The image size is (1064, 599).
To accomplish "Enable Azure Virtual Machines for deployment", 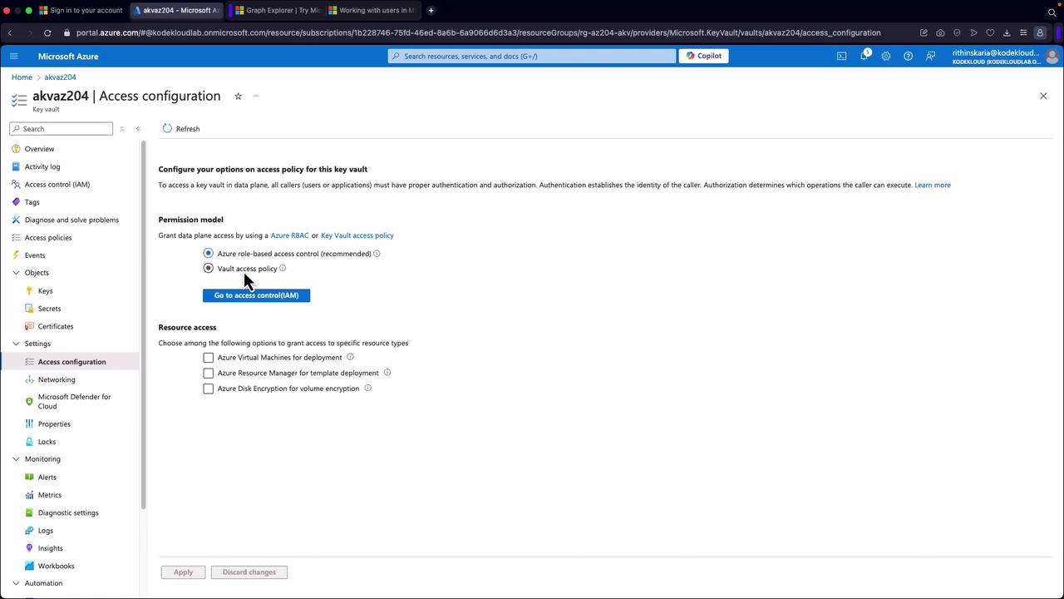I will [209, 358].
